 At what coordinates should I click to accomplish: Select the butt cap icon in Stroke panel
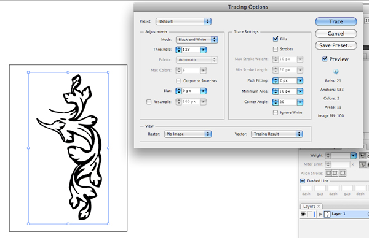(362, 156)
